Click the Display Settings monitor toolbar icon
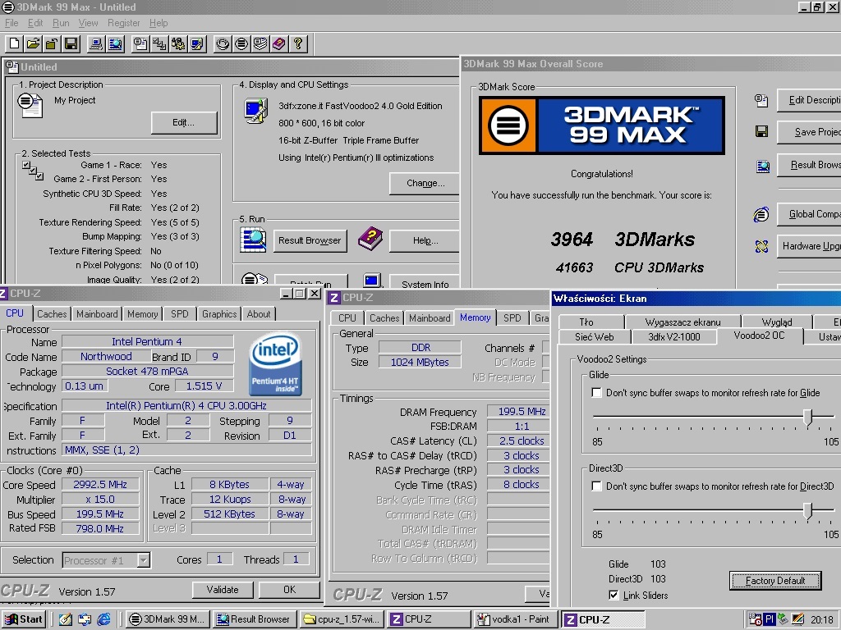 click(x=197, y=44)
